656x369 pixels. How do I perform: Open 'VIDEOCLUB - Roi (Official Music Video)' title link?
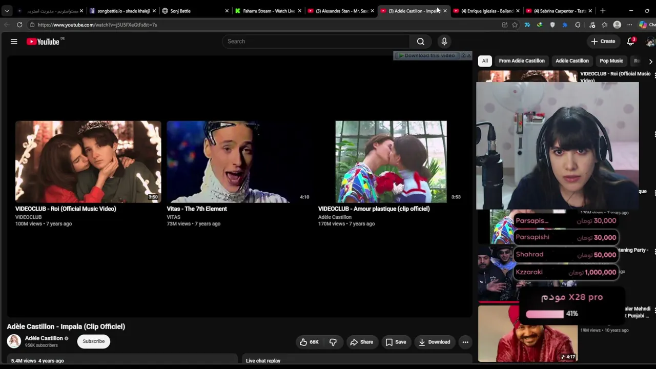point(66,209)
